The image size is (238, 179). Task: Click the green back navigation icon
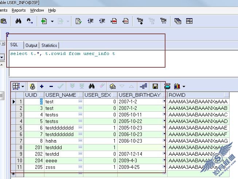point(44,21)
